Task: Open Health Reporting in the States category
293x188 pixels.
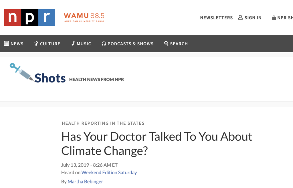Action: 103,123
